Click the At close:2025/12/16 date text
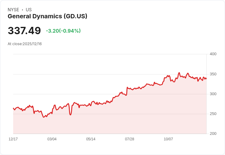 point(25,44)
